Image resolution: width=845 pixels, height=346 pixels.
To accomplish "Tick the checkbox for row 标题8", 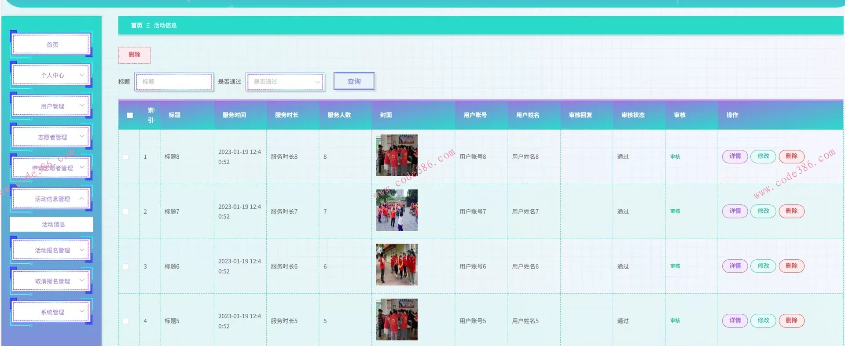I will (x=126, y=157).
